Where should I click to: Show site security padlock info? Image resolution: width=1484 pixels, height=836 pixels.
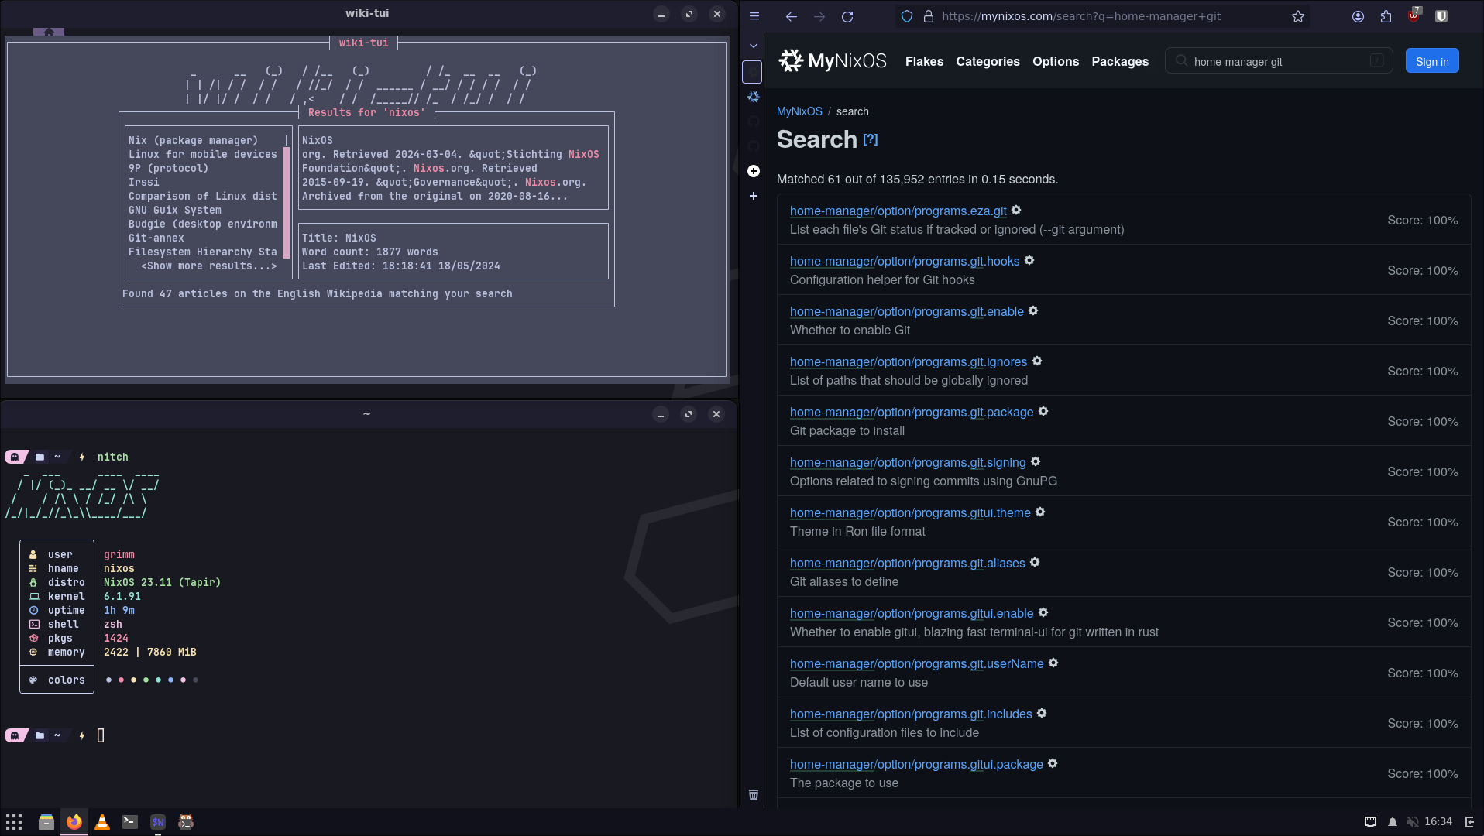[929, 16]
